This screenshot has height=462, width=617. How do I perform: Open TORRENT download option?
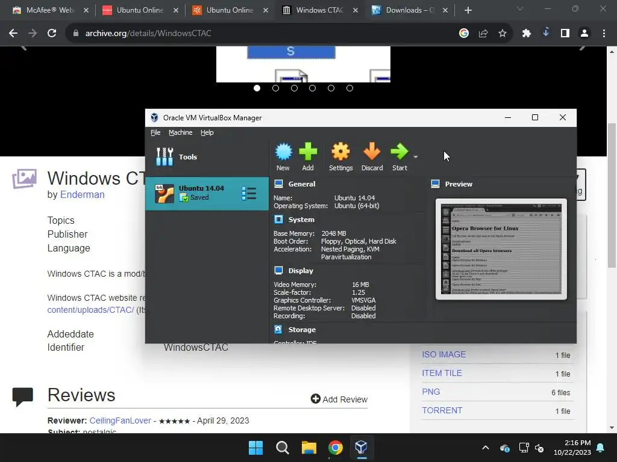(442, 410)
